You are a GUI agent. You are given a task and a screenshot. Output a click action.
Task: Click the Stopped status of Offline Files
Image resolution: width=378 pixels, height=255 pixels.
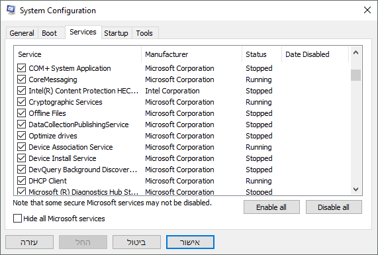coord(259,113)
